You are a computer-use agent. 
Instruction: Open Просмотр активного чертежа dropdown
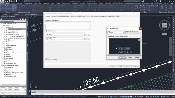(x=13, y=21)
